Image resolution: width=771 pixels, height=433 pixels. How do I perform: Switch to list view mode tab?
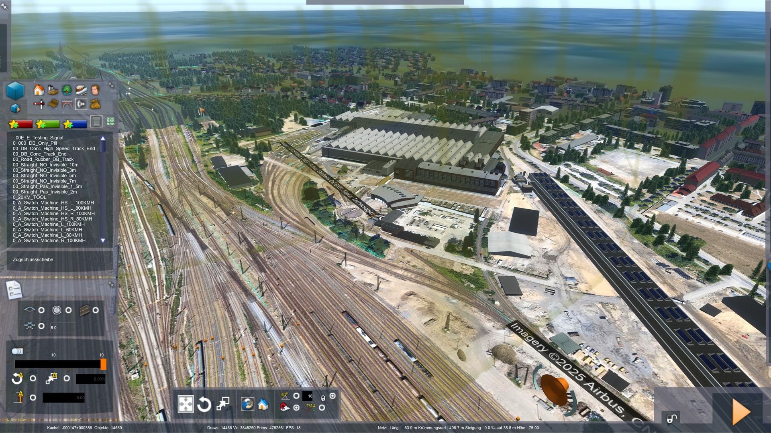pos(96,121)
